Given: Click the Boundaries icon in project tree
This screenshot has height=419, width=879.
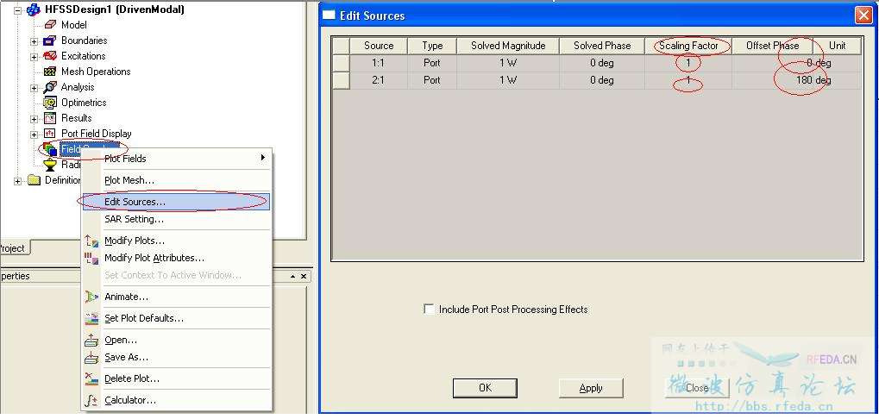Looking at the screenshot, I should click(x=50, y=41).
